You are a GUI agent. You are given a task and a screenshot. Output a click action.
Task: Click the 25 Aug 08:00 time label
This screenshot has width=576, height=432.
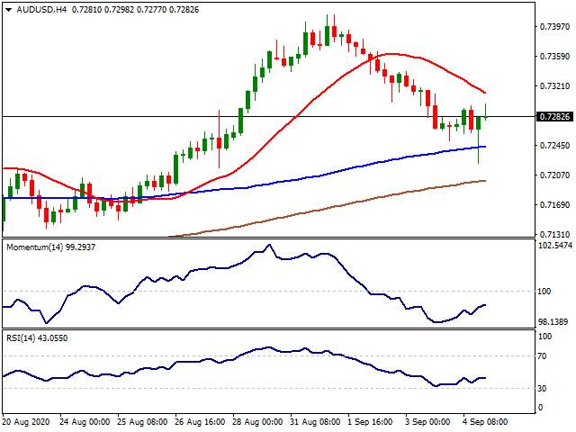[142, 422]
